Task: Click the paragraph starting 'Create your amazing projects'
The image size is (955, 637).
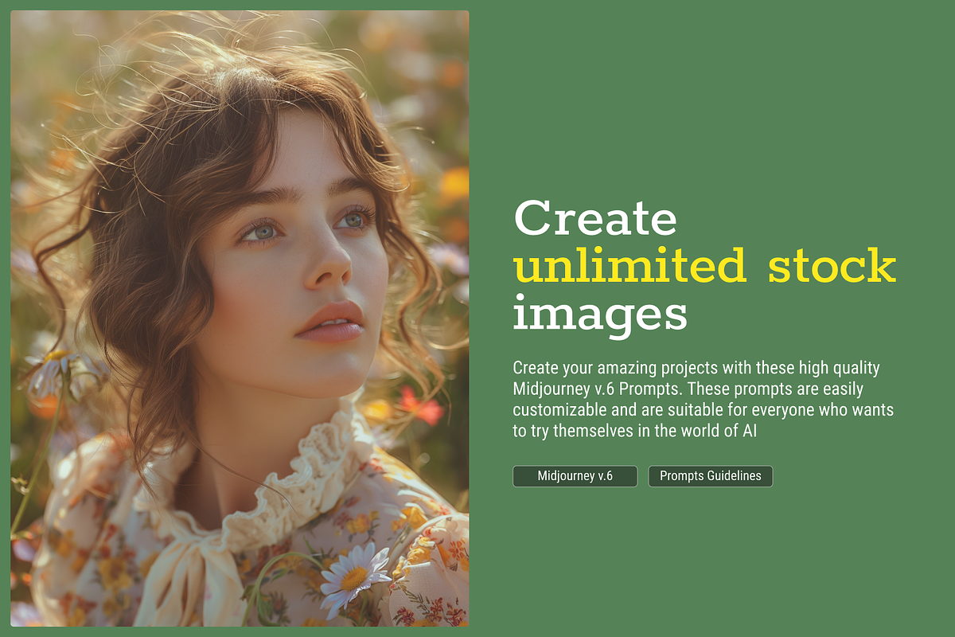Action: pyautogui.click(x=704, y=400)
